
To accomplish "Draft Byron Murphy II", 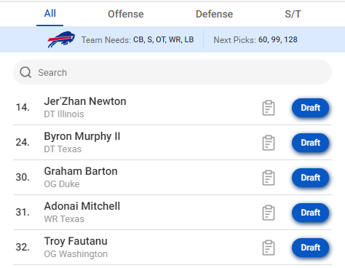I will coord(310,143).
